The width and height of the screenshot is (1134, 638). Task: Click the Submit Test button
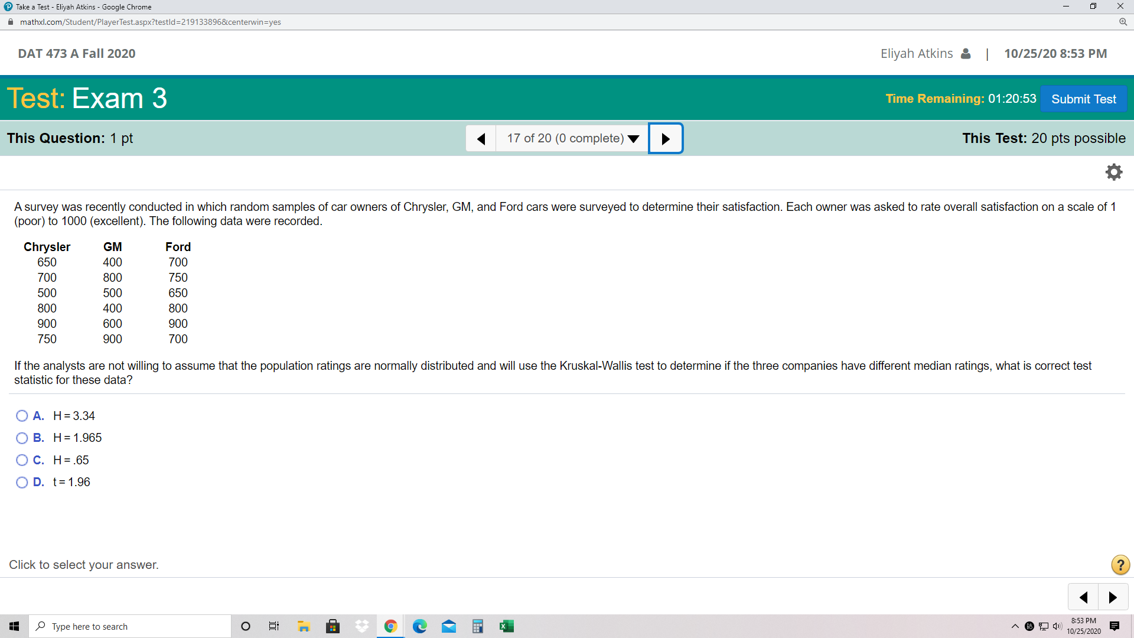click(x=1083, y=99)
